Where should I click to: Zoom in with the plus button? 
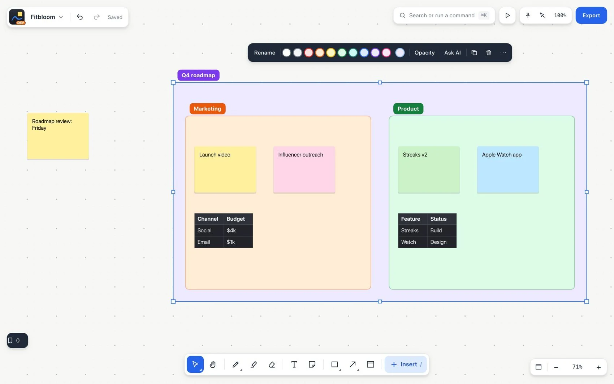[x=598, y=367]
